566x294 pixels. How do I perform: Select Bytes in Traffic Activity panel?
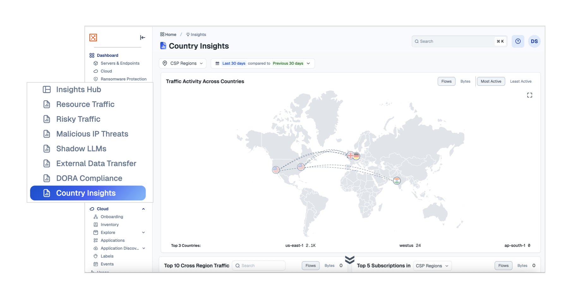tap(465, 81)
